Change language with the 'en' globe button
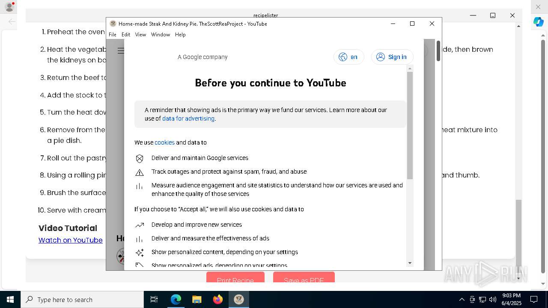 (x=348, y=57)
